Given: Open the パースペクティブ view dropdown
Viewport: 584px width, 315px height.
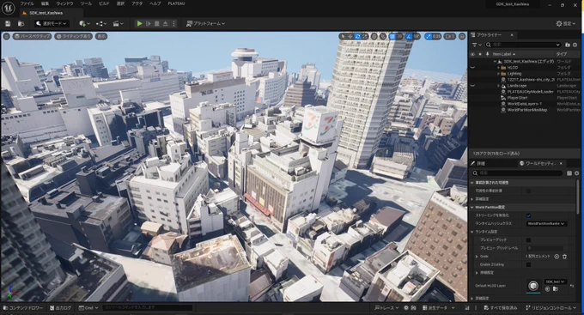Looking at the screenshot, I should pyautogui.click(x=32, y=36).
